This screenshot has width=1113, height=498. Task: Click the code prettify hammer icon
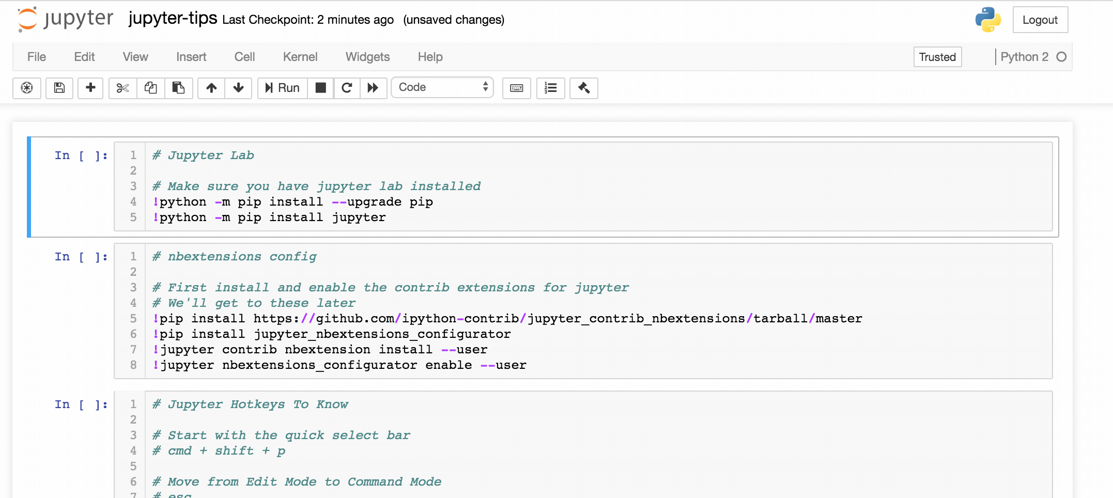[584, 88]
